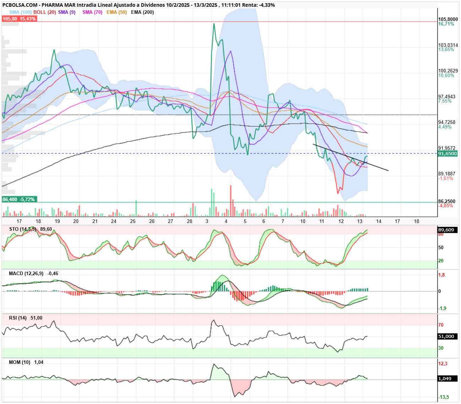Click the 86,2500 price axis label

click(x=447, y=201)
